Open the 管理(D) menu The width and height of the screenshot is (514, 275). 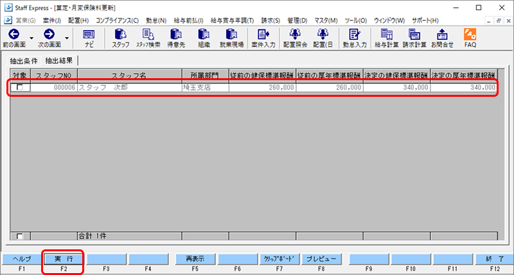pos(297,21)
